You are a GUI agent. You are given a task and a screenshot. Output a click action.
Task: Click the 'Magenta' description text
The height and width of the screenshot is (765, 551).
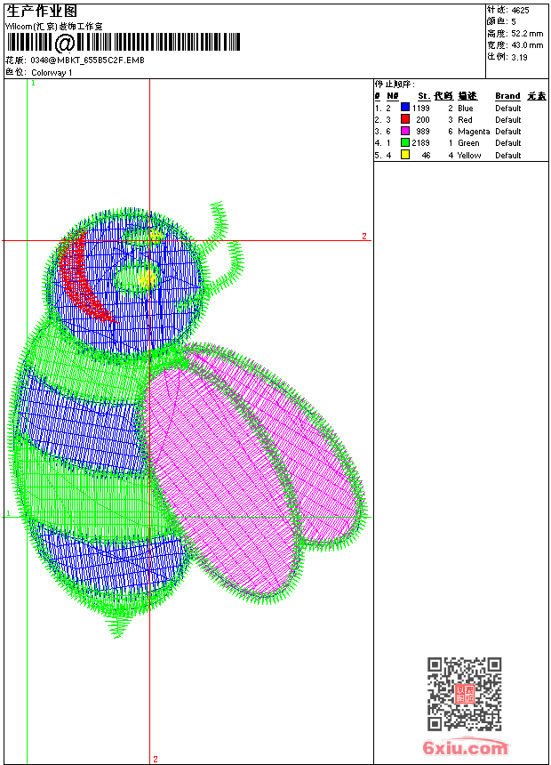pyautogui.click(x=474, y=132)
